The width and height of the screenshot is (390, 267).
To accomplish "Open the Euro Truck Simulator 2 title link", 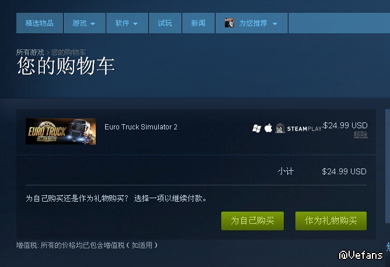I will pos(141,127).
